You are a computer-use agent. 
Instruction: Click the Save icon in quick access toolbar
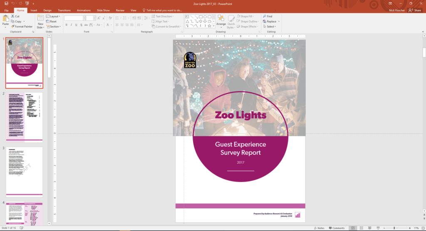[x=6, y=3]
